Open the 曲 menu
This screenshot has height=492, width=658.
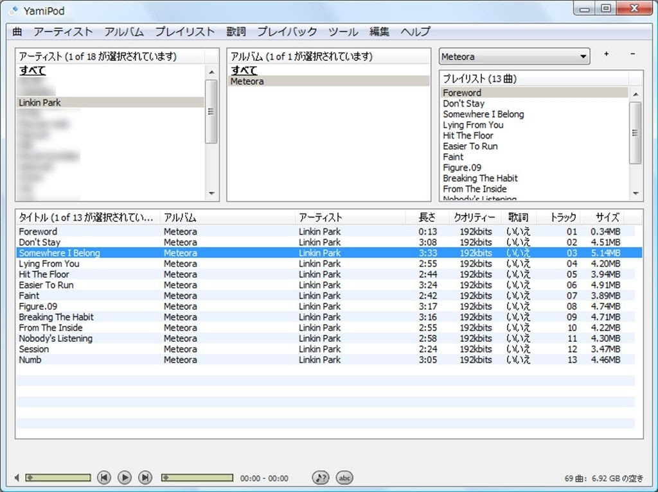17,31
